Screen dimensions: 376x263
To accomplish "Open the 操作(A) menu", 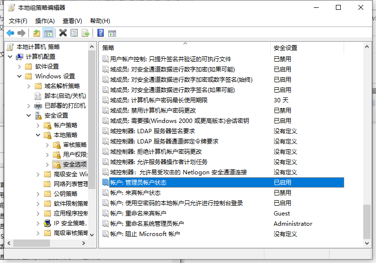I will pos(45,21).
